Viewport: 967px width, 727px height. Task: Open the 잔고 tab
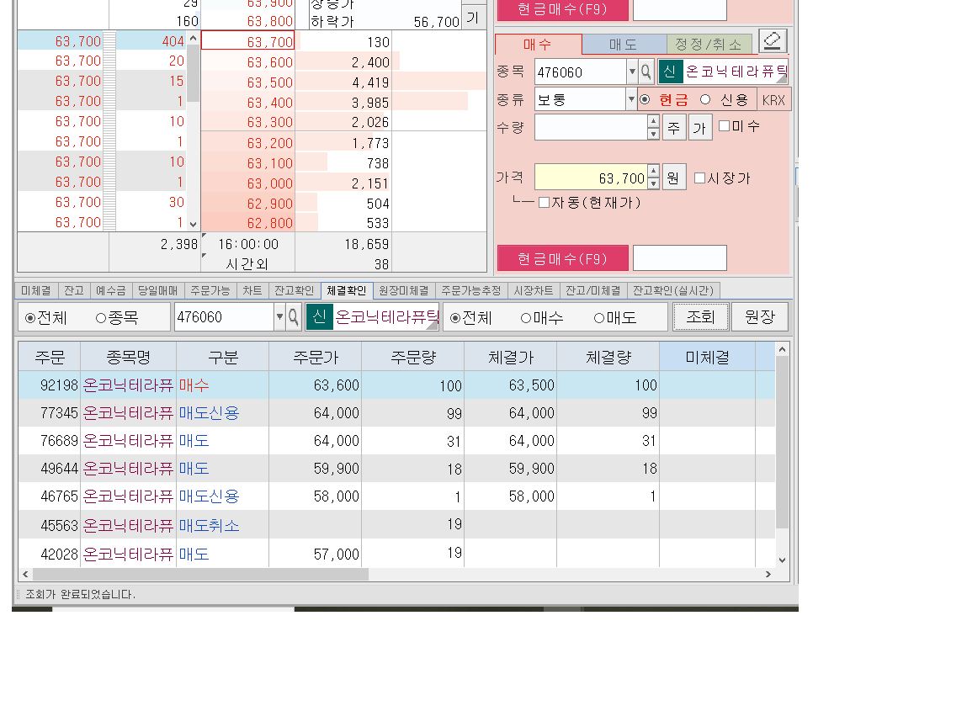(74, 290)
